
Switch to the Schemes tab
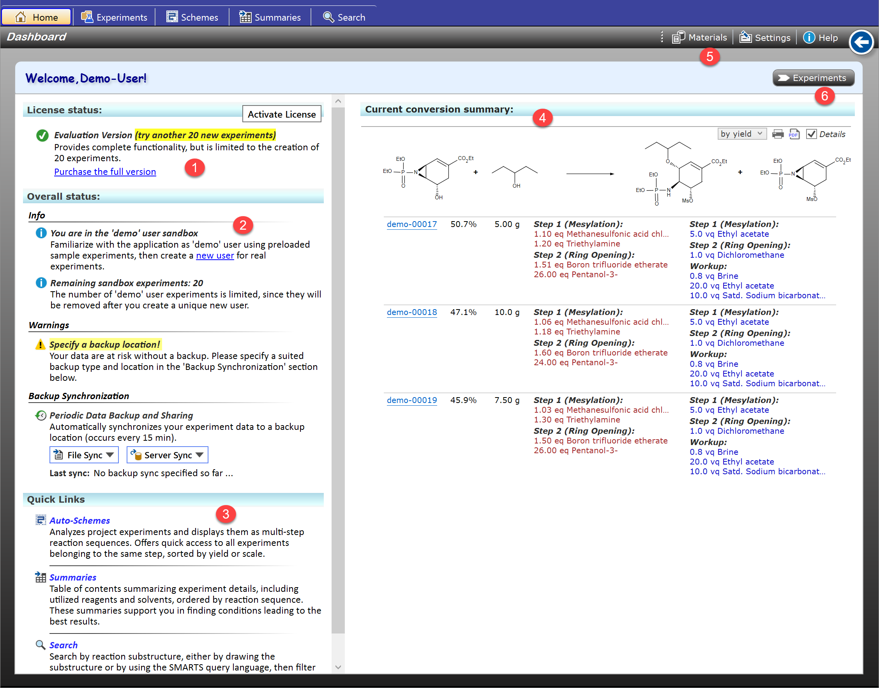point(192,17)
